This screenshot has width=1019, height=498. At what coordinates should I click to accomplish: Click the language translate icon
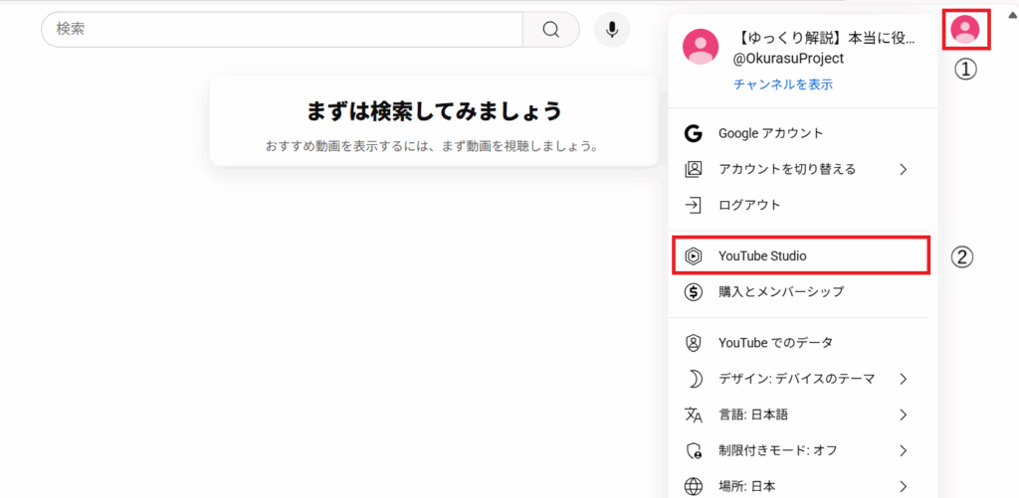coord(694,415)
